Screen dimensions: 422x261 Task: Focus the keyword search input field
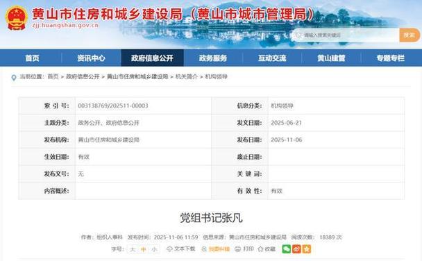click(346, 35)
